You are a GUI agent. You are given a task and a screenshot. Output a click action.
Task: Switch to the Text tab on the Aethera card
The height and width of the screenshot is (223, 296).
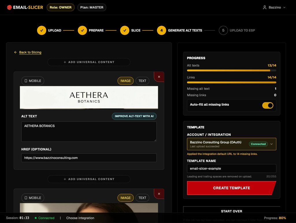142,81
